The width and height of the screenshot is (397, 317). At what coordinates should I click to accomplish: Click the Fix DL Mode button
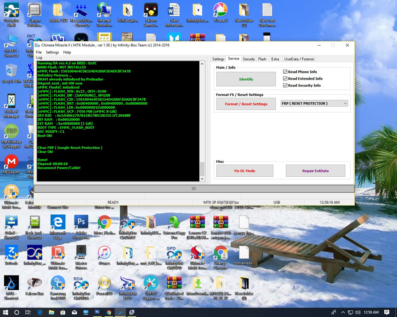click(245, 171)
